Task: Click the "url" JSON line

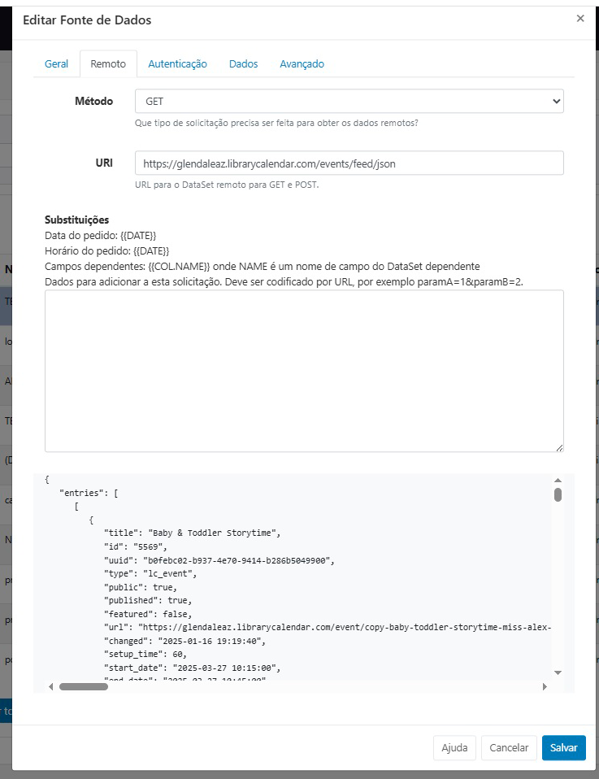Action: [x=328, y=628]
